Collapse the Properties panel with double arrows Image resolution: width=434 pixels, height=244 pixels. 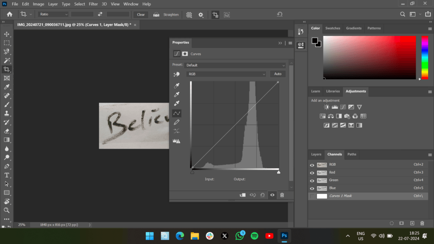[280, 43]
